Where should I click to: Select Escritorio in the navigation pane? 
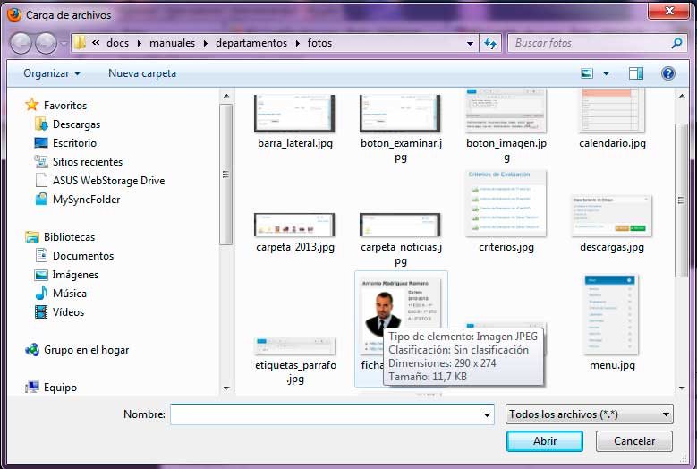[74, 143]
